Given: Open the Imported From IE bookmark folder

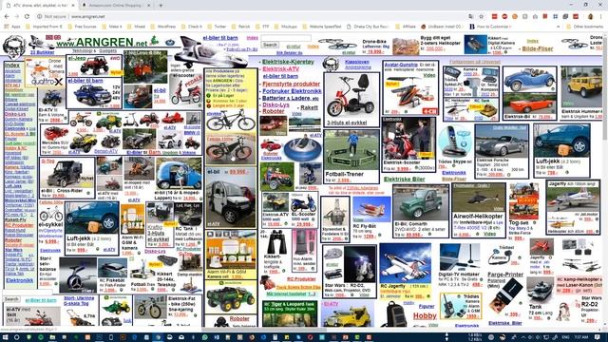Looking at the screenshot, I should (x=44, y=27).
